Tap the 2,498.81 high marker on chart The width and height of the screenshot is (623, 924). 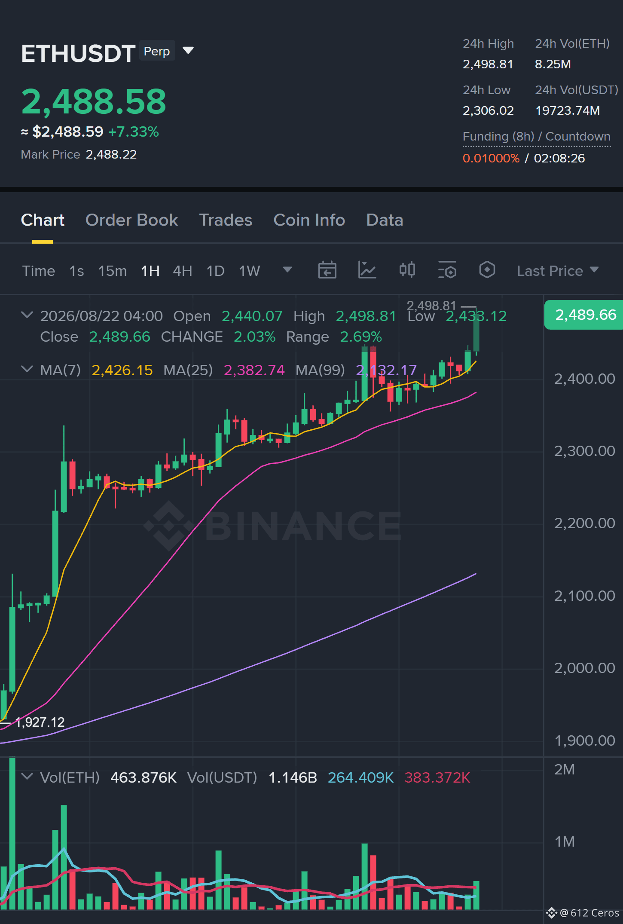point(431,306)
